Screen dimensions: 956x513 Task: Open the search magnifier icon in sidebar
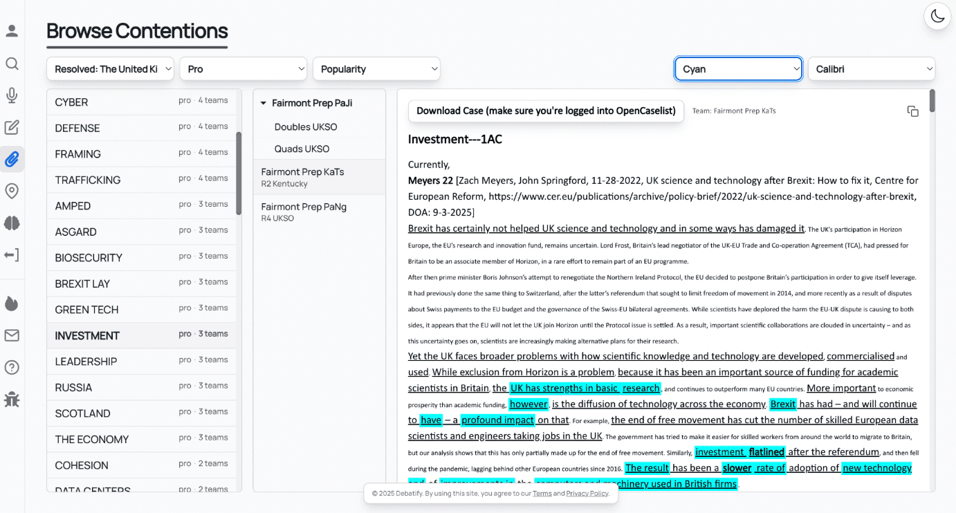pos(12,64)
